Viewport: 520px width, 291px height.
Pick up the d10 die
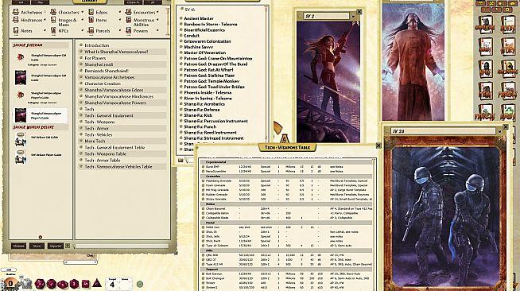click(62, 285)
